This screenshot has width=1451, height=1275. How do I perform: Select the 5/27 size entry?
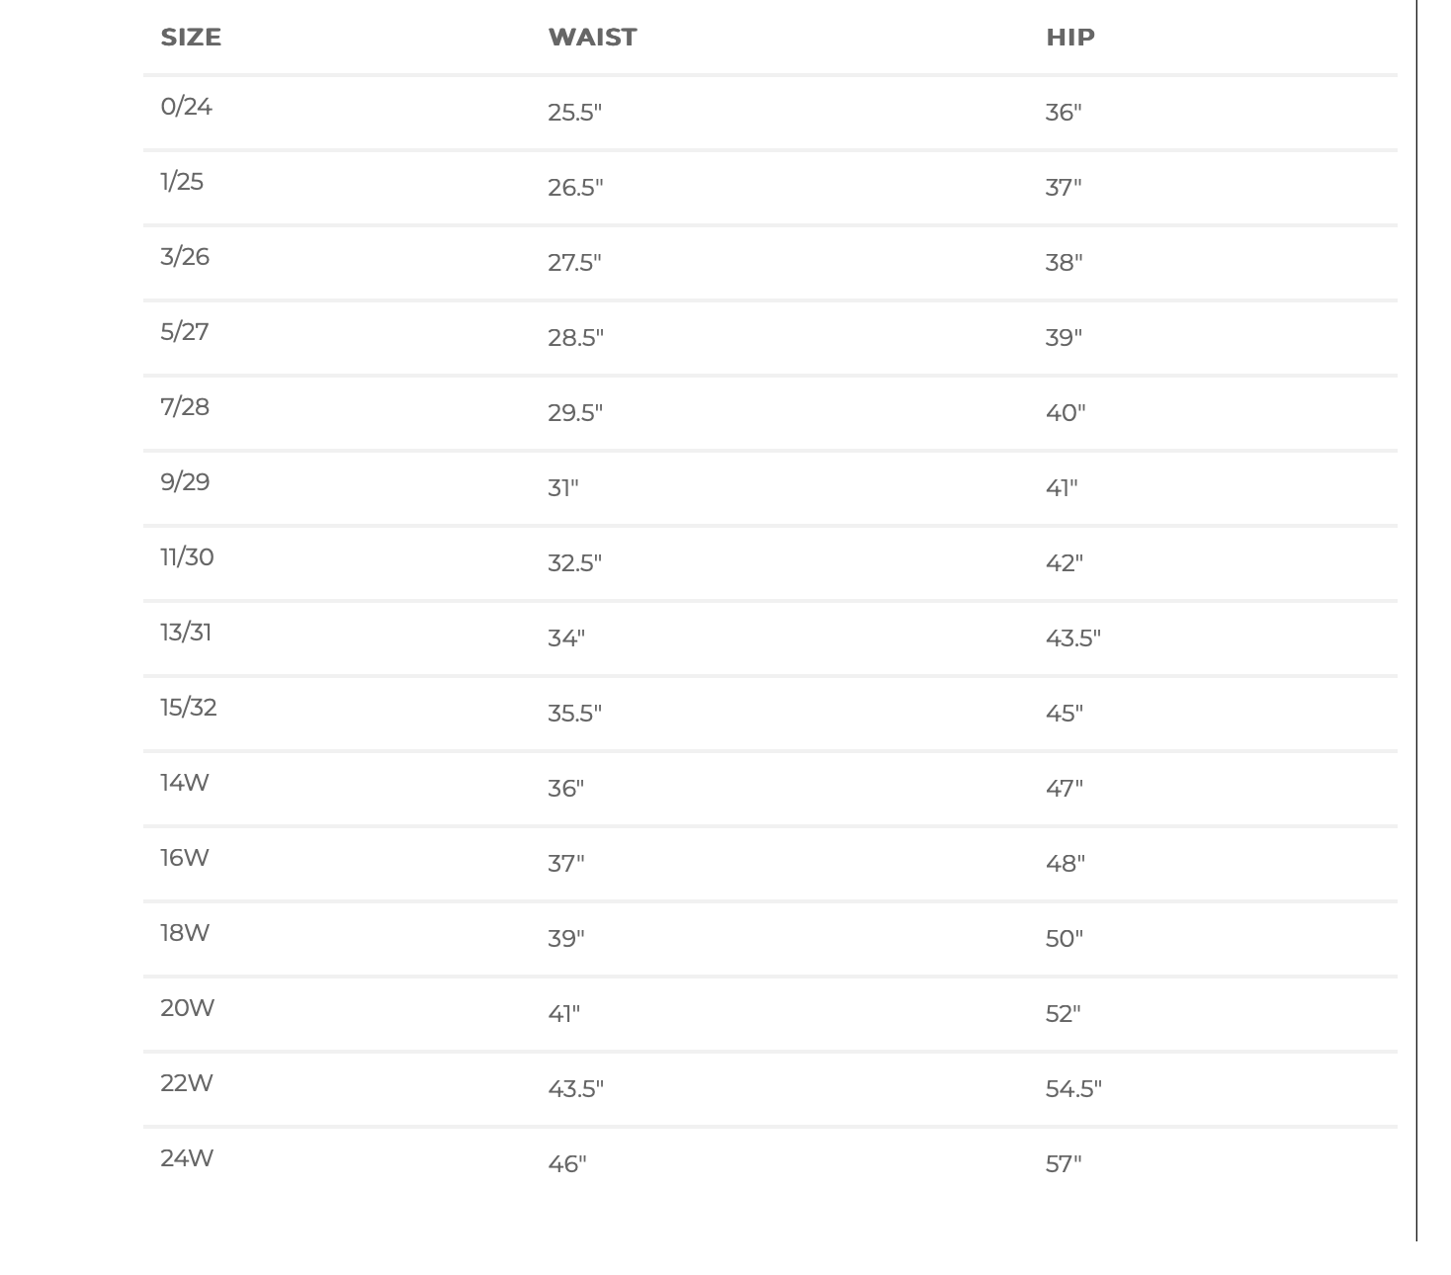(x=185, y=332)
